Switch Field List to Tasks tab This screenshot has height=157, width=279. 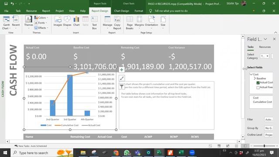tap(250, 47)
